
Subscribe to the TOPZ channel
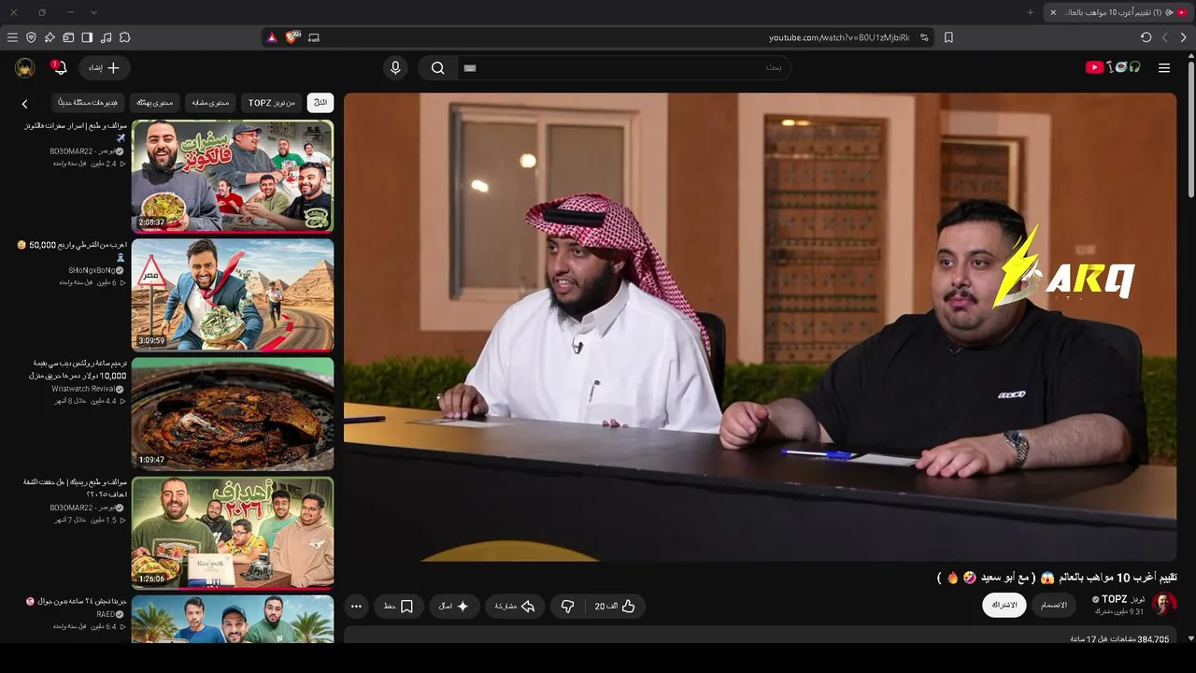(x=1004, y=605)
